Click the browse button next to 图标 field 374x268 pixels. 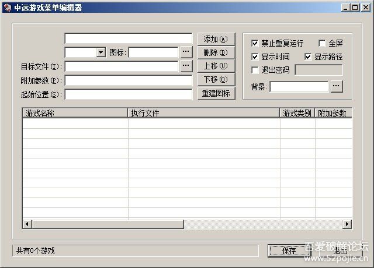(186, 52)
